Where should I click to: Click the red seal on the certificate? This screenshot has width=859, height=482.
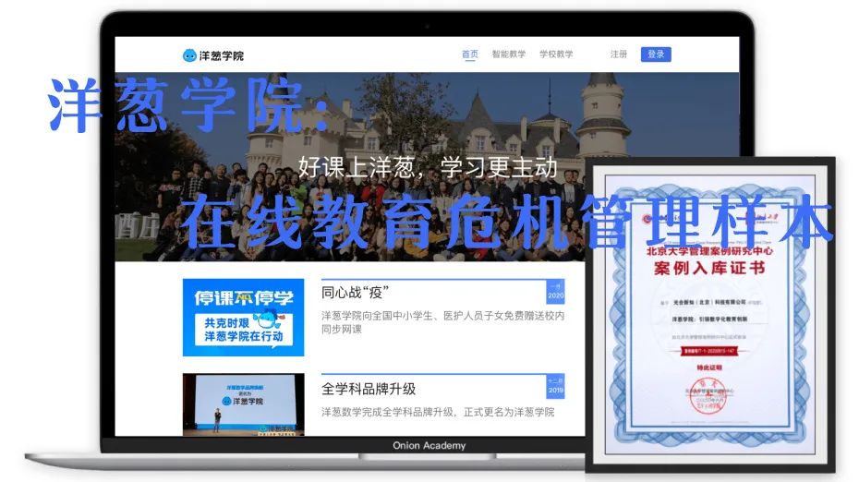click(708, 396)
